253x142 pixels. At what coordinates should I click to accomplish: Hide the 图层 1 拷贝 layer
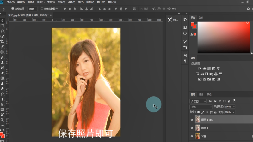click(192, 120)
